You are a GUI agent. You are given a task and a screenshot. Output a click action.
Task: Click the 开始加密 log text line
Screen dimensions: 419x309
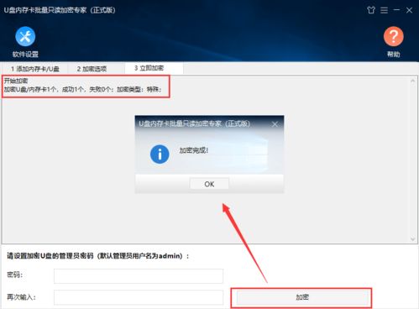(16, 81)
